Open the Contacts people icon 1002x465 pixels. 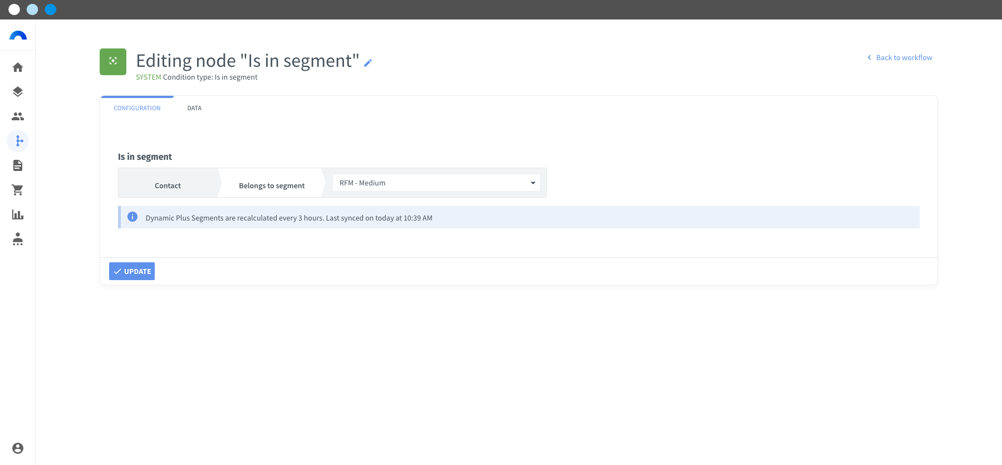click(x=18, y=116)
